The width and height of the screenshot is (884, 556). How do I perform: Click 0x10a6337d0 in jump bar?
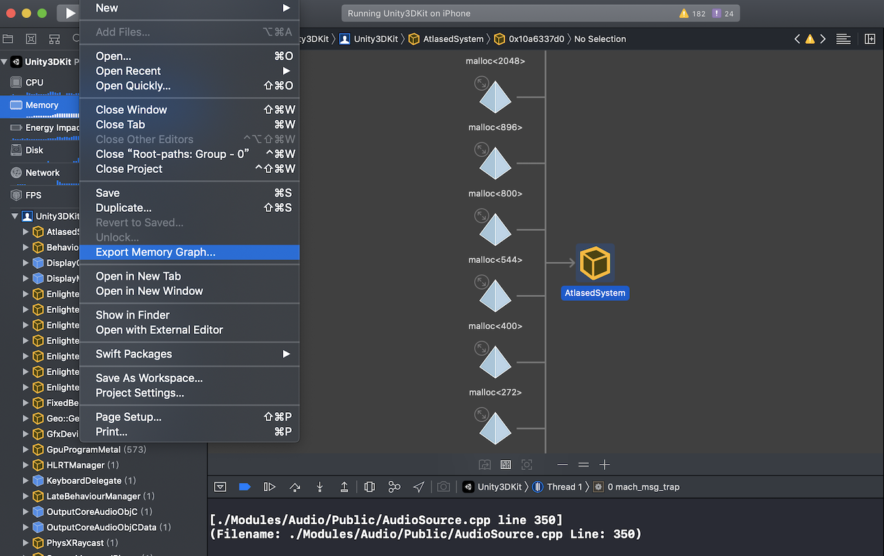[529, 39]
